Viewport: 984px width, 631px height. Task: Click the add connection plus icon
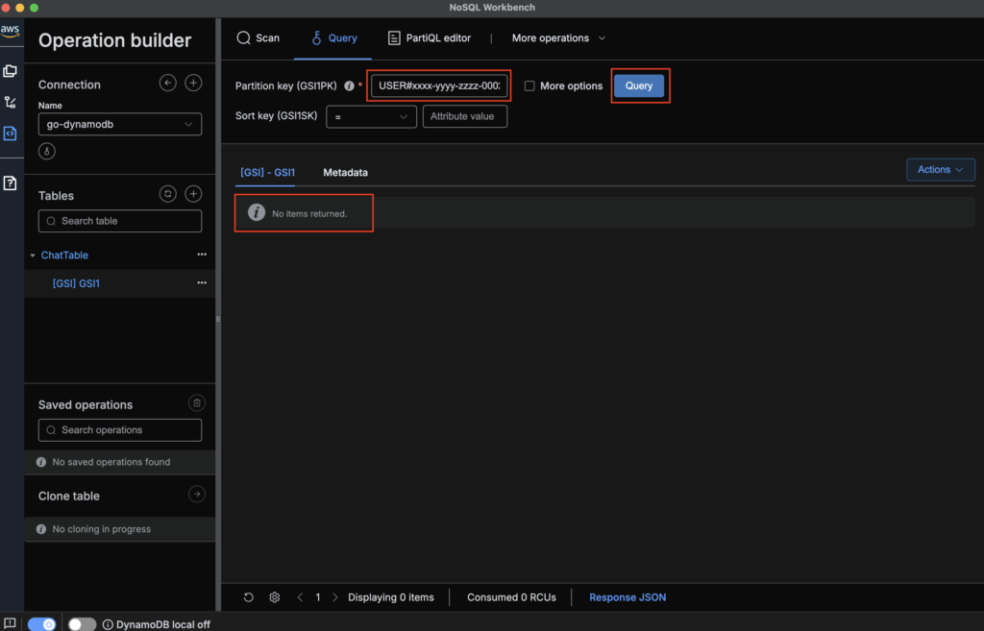coord(193,84)
